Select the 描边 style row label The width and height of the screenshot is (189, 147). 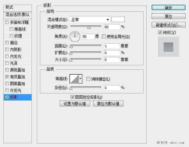coord(14,43)
